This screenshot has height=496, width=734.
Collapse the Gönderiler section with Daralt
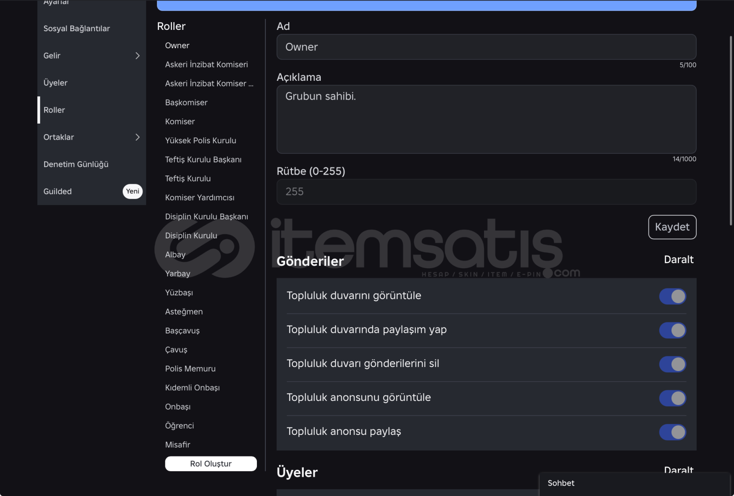click(678, 259)
